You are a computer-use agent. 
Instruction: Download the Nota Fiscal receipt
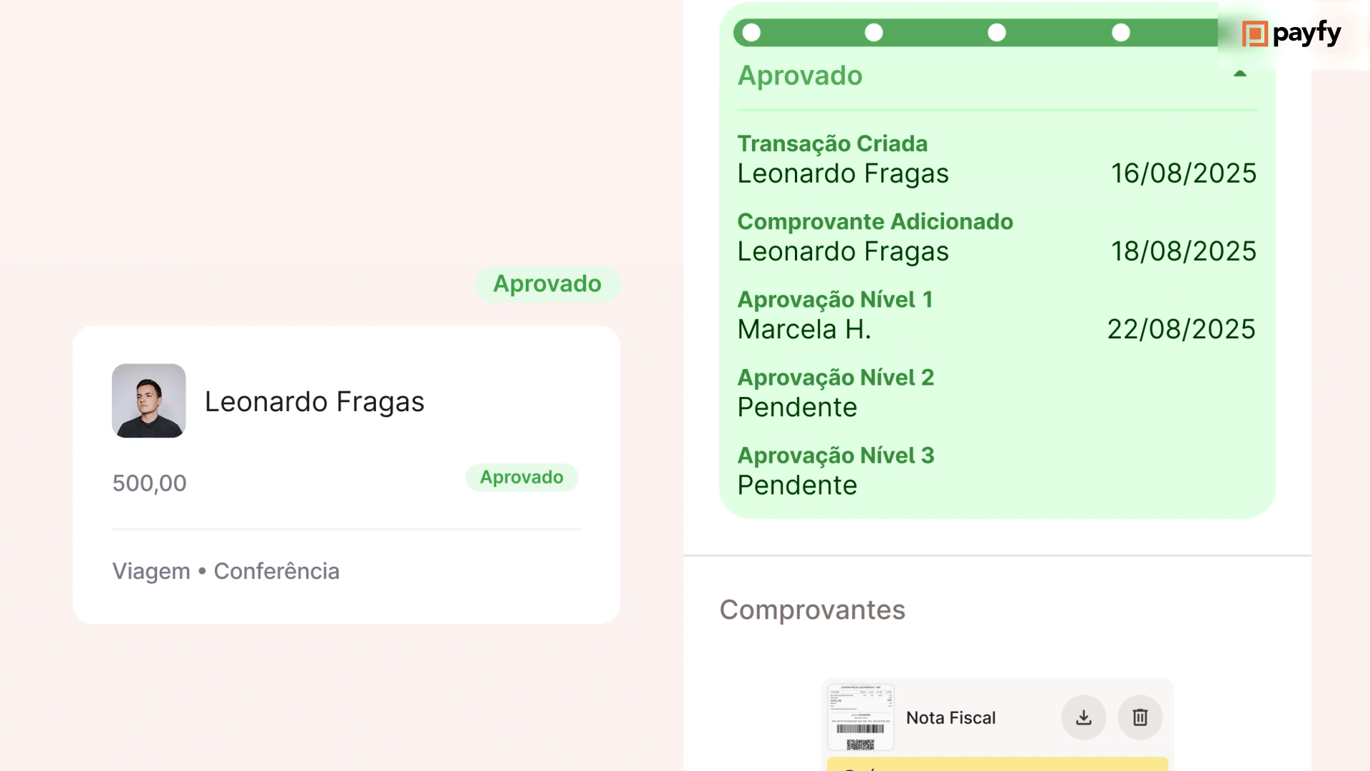1083,717
